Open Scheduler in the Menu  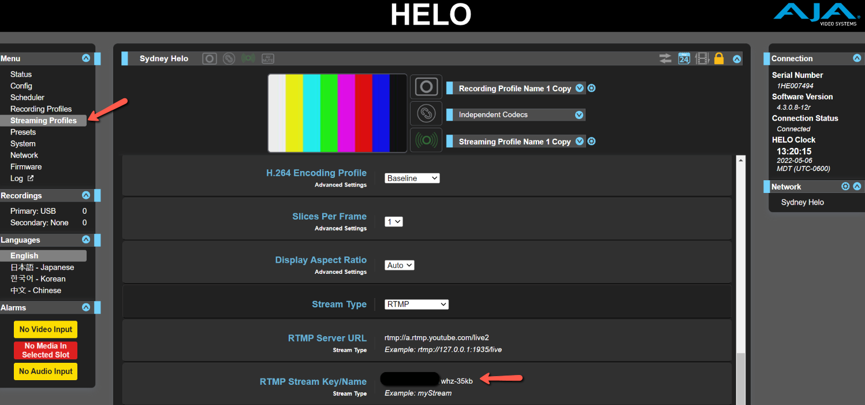click(27, 98)
